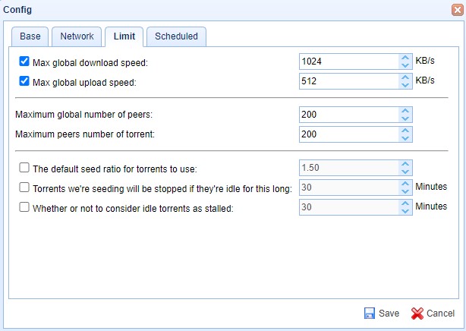466x331 pixels.
Task: Click 'The default seed ratio for torrents to use:' label
Action: pyautogui.click(x=115, y=169)
